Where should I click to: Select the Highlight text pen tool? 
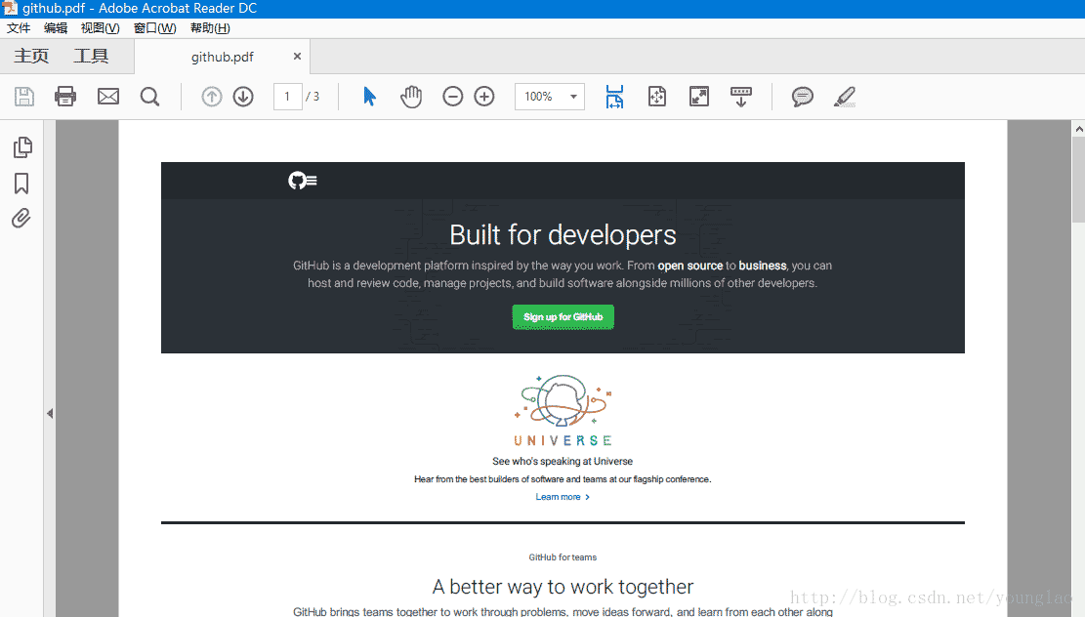pos(845,96)
